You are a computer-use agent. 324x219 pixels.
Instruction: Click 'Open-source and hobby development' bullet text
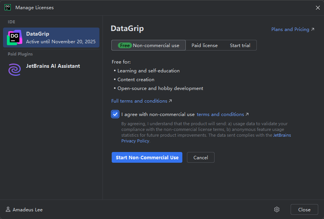[x=160, y=88]
